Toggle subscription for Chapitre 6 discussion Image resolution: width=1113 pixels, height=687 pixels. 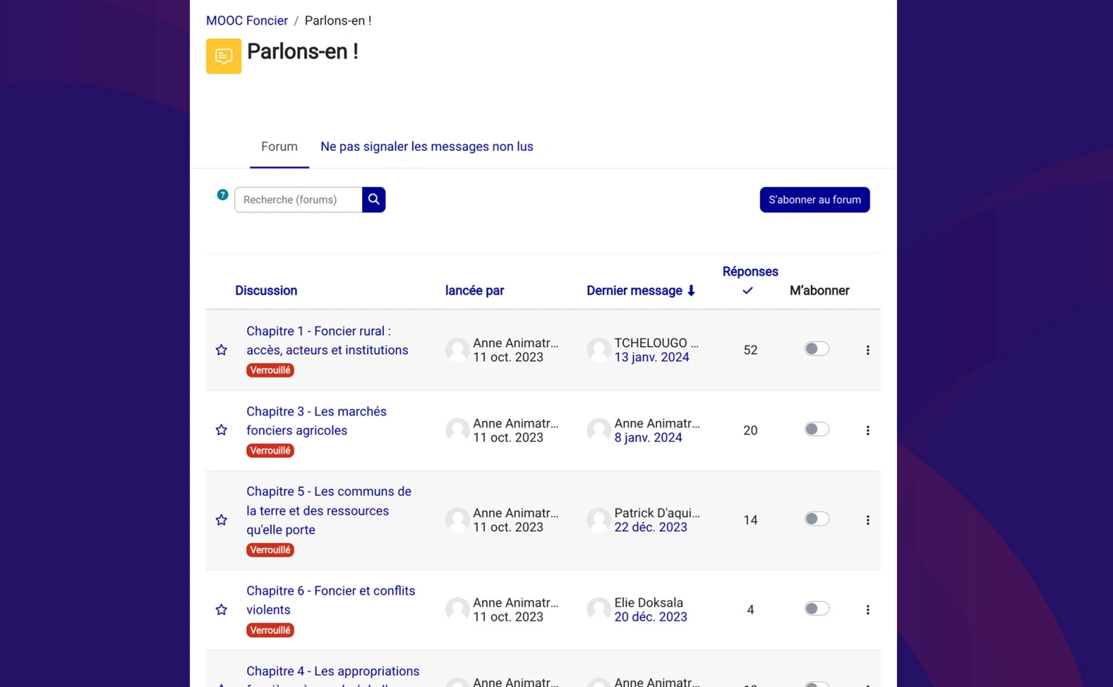pyautogui.click(x=817, y=609)
